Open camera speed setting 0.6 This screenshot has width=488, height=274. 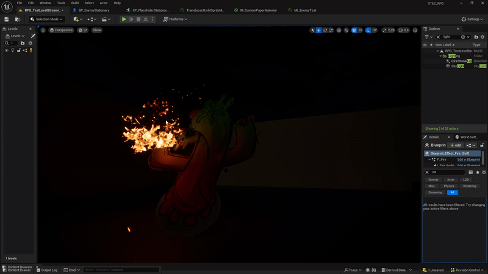pos(404,30)
